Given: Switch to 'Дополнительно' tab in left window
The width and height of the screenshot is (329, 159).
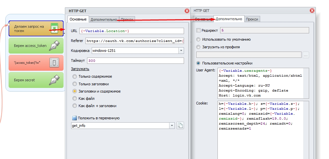Looking at the screenshot, I should pyautogui.click(x=104, y=20).
